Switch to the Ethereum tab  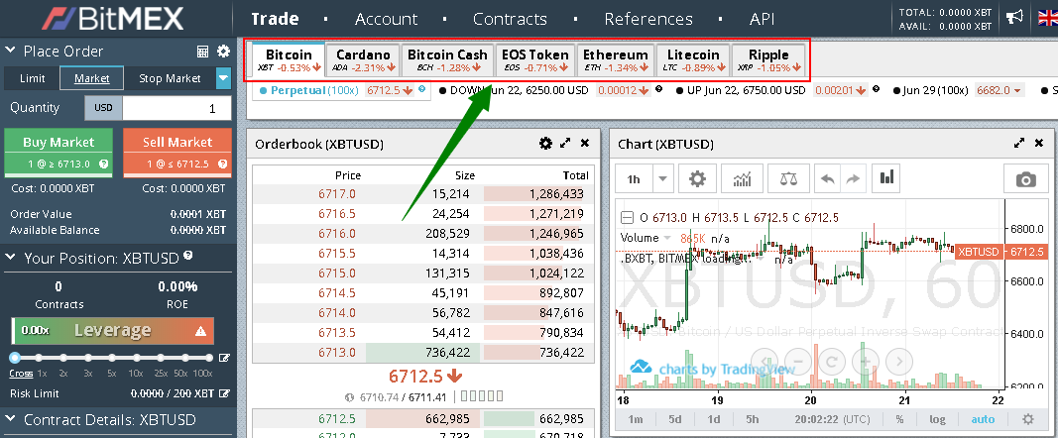tap(616, 60)
